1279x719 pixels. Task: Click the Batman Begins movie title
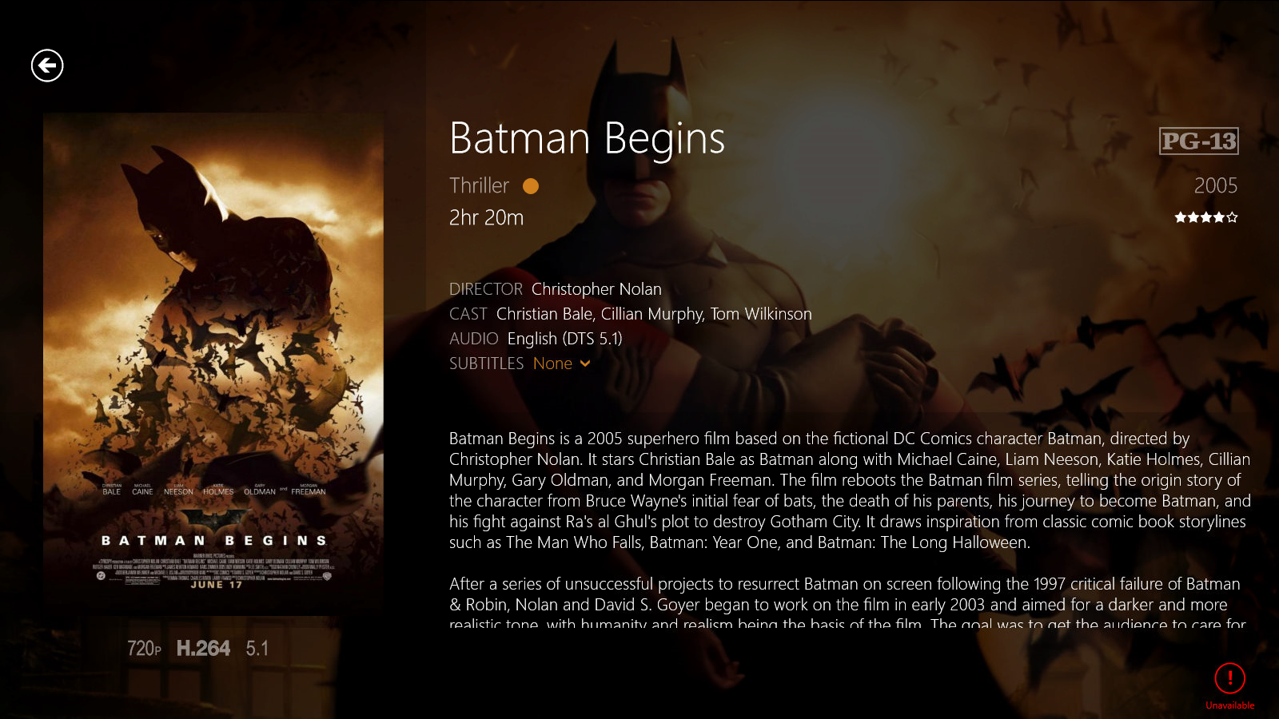[587, 139]
